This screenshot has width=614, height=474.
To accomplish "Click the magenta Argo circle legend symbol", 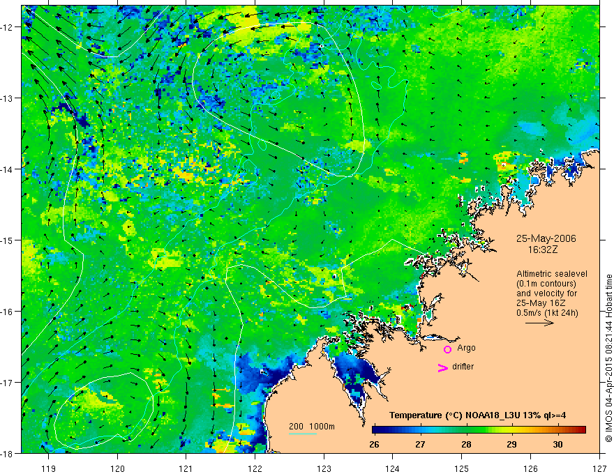I will (x=447, y=349).
